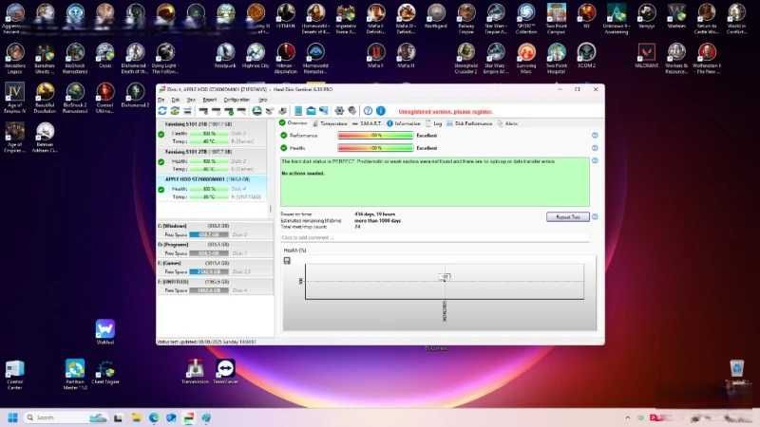Click the status bar last updated text
The width and height of the screenshot is (760, 427).
click(x=206, y=342)
